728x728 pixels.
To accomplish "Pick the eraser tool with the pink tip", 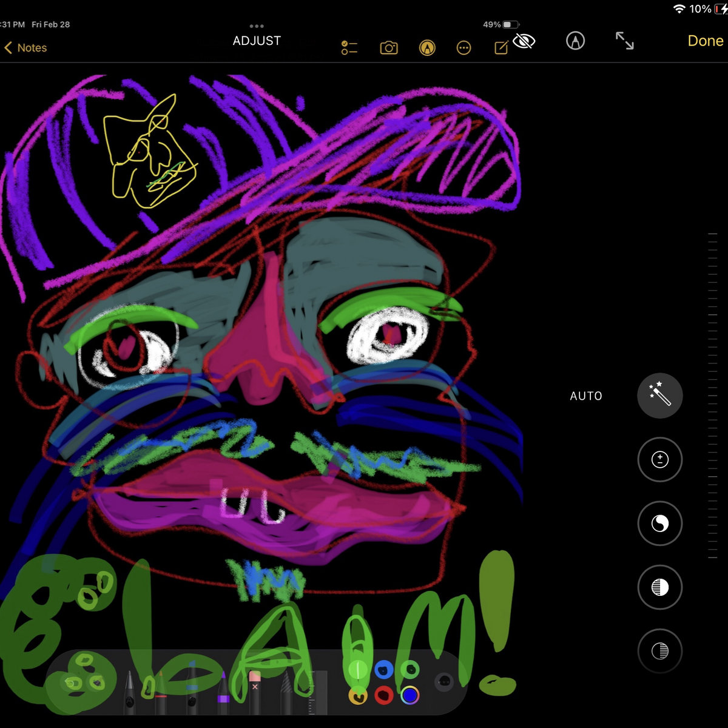I will (255, 689).
